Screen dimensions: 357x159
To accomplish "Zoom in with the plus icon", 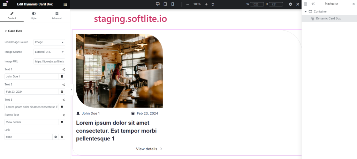I will pyautogui.click(x=206, y=4).
